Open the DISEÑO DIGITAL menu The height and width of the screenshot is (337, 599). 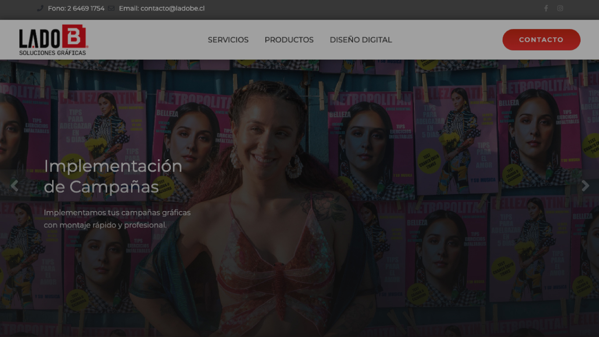[x=360, y=40]
